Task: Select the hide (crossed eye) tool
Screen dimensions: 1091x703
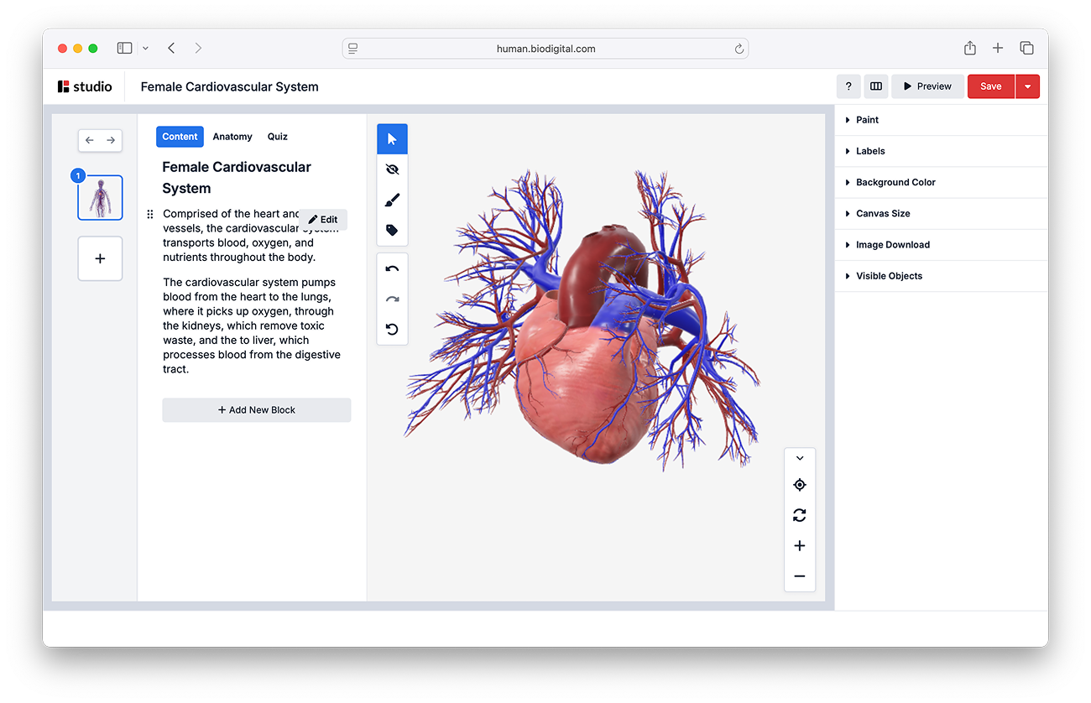Action: [x=392, y=169]
